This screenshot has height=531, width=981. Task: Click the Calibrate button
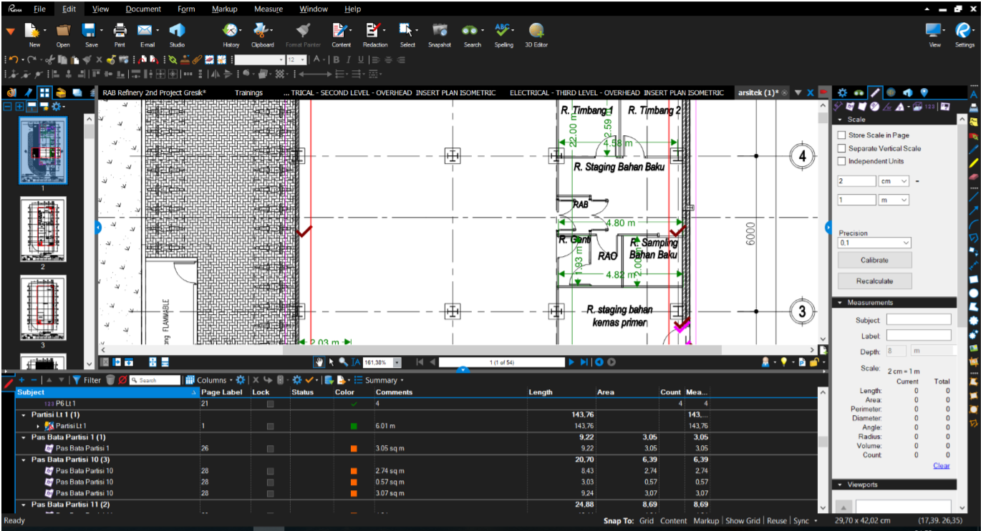coord(874,260)
